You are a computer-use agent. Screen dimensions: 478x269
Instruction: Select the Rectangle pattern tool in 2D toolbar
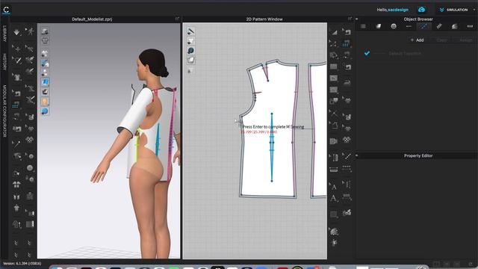(334, 67)
